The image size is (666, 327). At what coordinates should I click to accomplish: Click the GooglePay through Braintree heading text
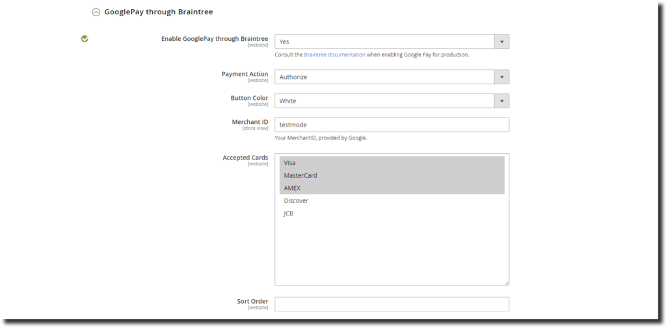pyautogui.click(x=158, y=12)
